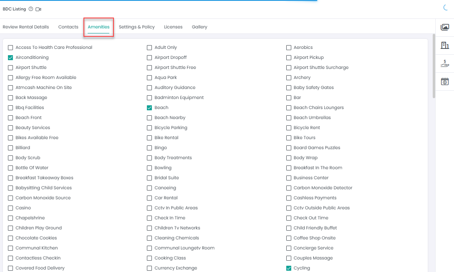Uncheck the Airconditioning checkbox
Screen dimensions: 454x272
[x=10, y=57]
